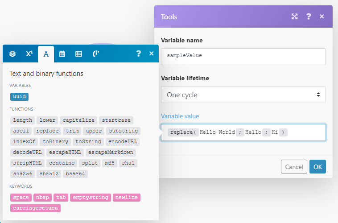Close the functions panel
This screenshot has width=338, height=223.
pyautogui.click(x=152, y=53)
